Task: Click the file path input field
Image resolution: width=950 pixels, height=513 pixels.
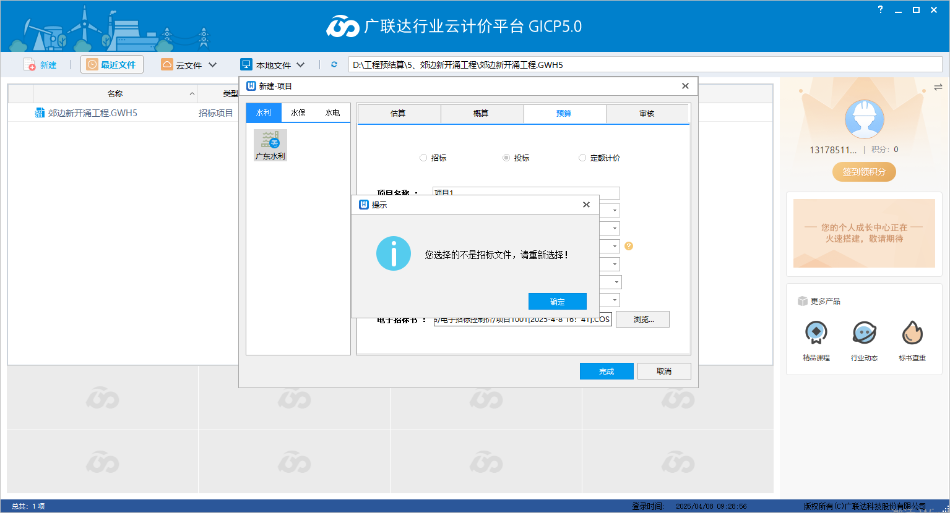Action: (x=645, y=65)
